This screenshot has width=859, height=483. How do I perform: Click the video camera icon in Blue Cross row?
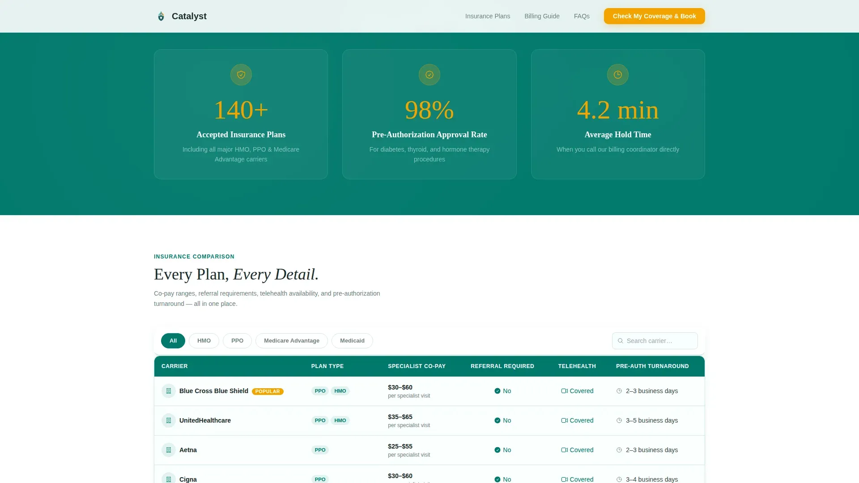[565, 391]
